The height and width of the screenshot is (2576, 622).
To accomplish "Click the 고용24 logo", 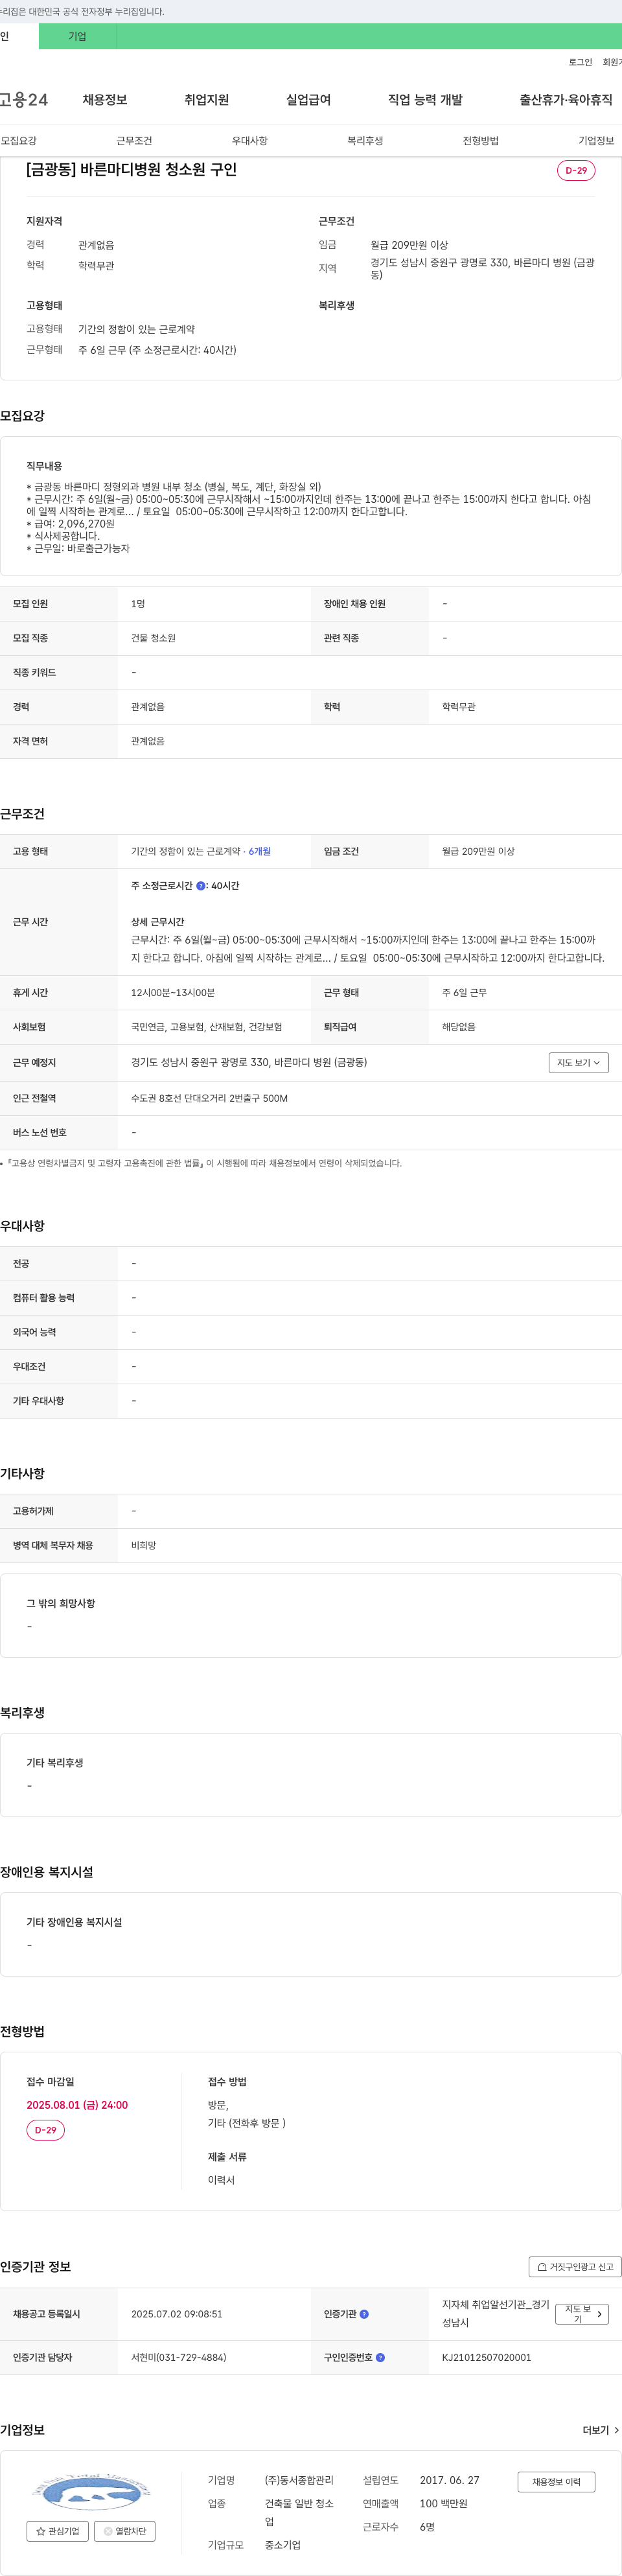I will click(23, 100).
